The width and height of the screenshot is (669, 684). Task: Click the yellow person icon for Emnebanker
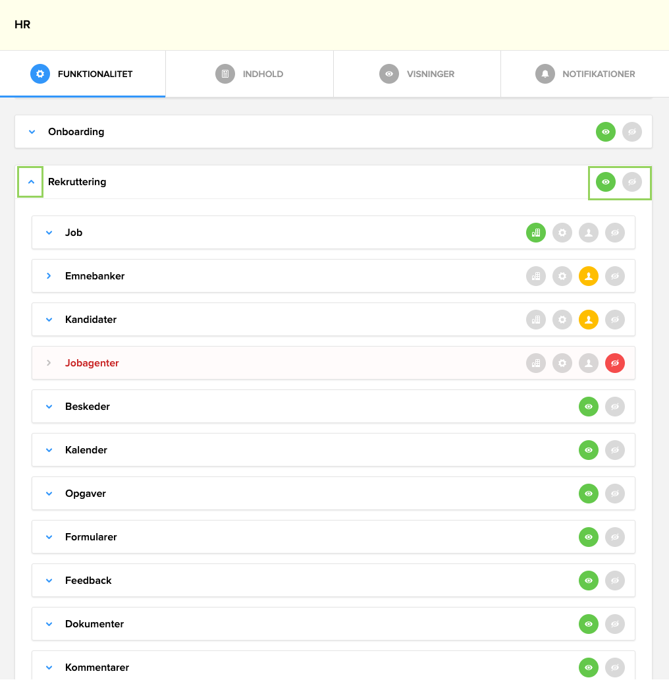pyautogui.click(x=589, y=276)
